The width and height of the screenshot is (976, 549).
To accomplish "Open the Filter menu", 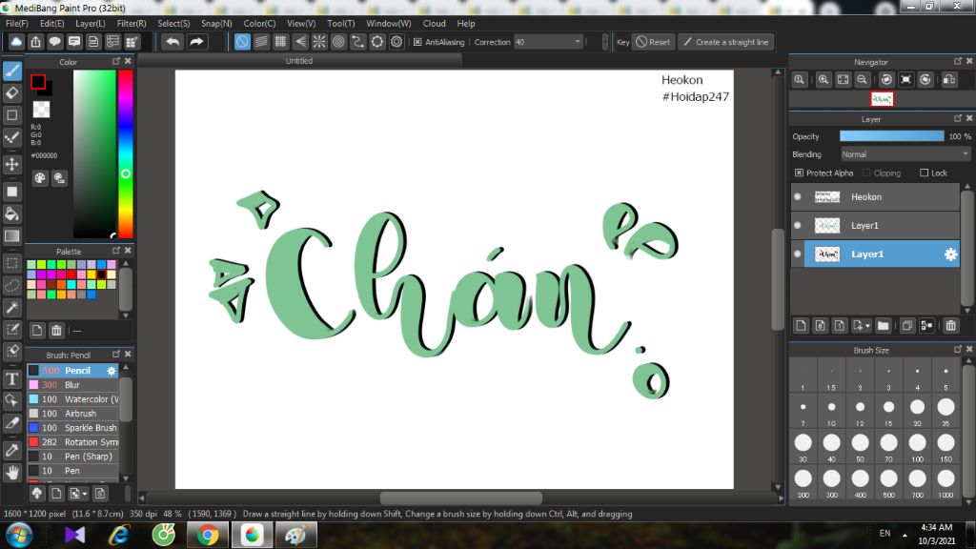I will [132, 23].
